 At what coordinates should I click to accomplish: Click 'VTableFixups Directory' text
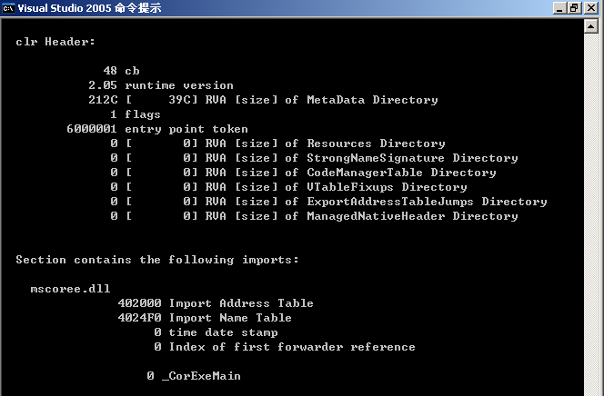click(388, 187)
